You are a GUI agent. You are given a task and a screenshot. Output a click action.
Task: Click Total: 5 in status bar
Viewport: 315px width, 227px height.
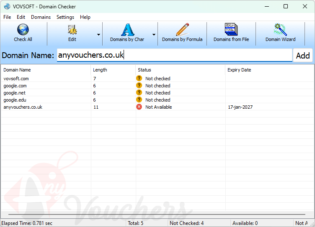pyautogui.click(x=136, y=223)
